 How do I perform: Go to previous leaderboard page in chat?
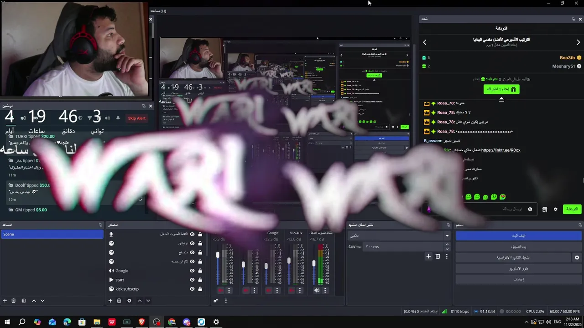pos(425,42)
